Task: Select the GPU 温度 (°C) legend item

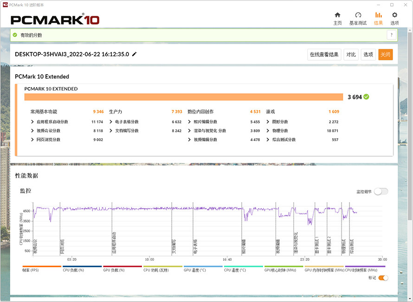Action: [203, 269]
